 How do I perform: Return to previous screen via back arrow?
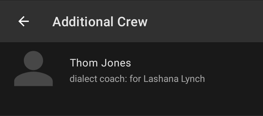coord(24,21)
